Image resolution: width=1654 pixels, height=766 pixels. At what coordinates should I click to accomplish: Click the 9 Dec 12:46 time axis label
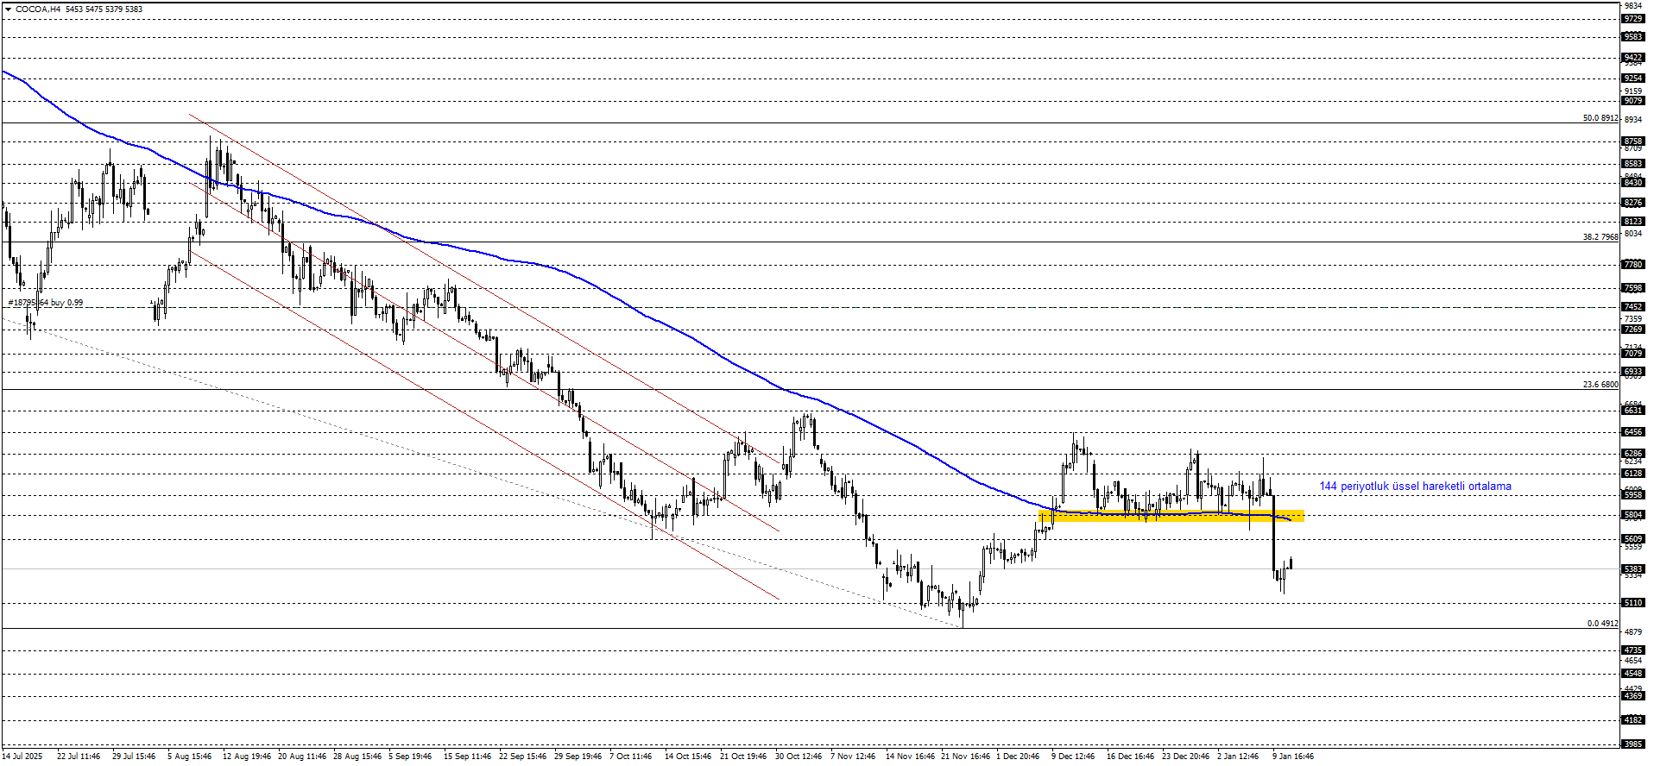(x=1072, y=757)
